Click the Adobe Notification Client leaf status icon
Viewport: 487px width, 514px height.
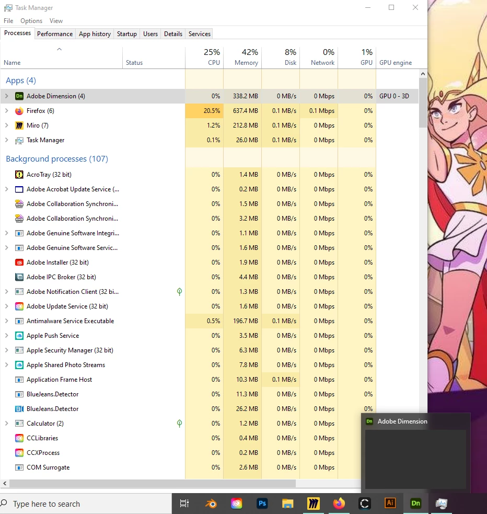coord(179,291)
